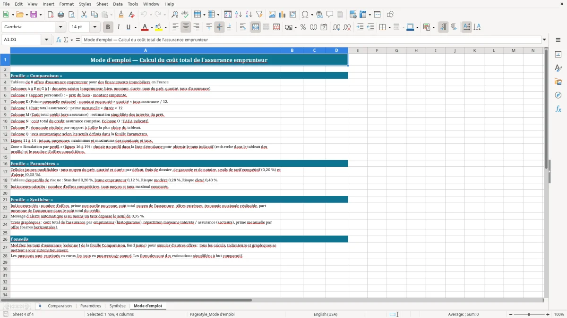
Task: Open Function Wizard in formula bar
Action: click(x=59, y=40)
